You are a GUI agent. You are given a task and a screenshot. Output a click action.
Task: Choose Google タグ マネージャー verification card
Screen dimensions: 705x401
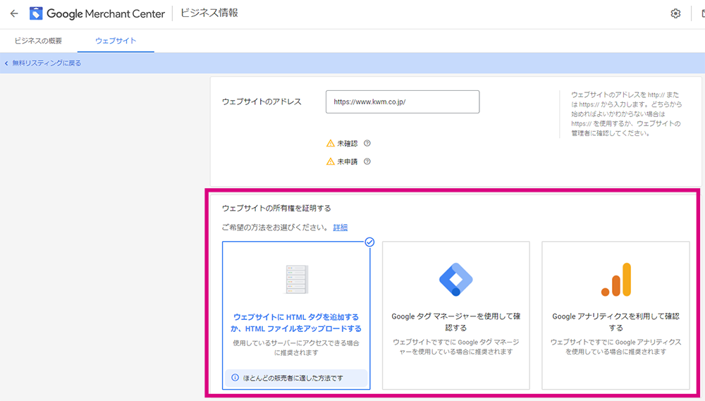[456, 315]
